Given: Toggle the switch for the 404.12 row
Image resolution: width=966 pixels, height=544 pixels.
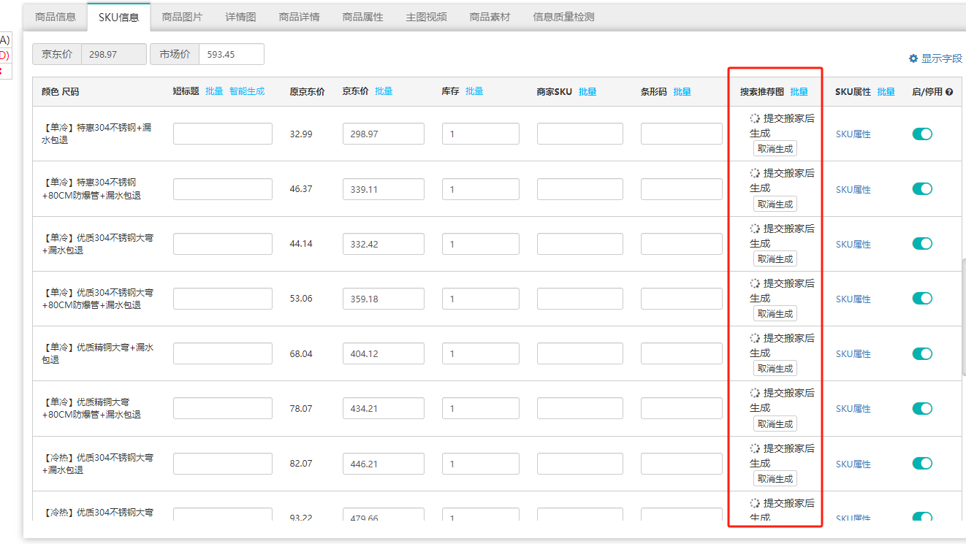Looking at the screenshot, I should pyautogui.click(x=922, y=353).
